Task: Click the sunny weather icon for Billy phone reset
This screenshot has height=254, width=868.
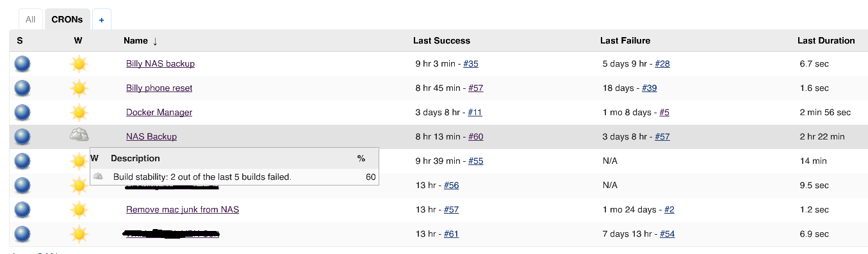Action: click(79, 88)
